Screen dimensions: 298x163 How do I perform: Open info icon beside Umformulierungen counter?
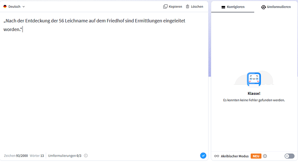point(86,156)
